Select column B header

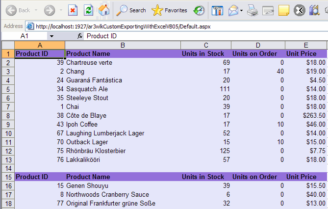pos(123,45)
